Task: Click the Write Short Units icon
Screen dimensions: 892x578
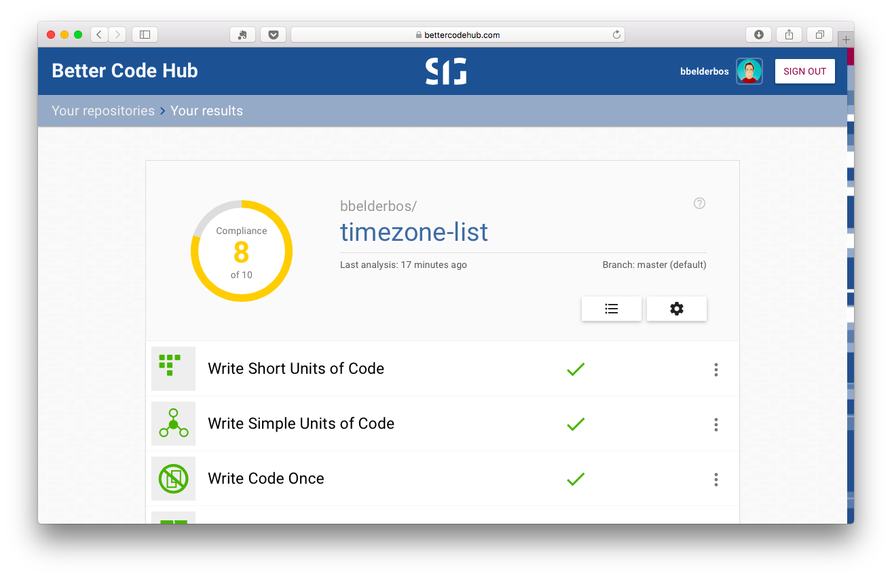Action: [x=173, y=369]
